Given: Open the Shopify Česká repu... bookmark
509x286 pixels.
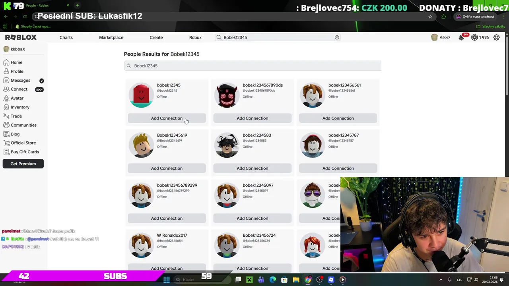Looking at the screenshot, I should click(x=33, y=27).
